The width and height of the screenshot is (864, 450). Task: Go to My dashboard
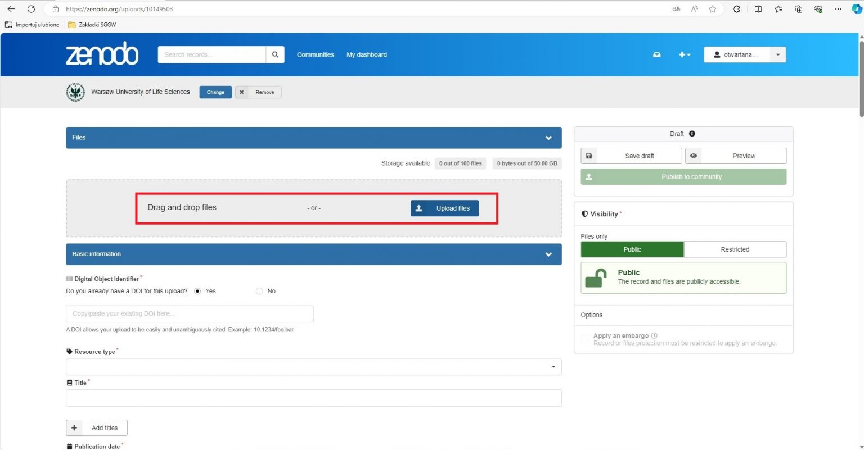(366, 54)
